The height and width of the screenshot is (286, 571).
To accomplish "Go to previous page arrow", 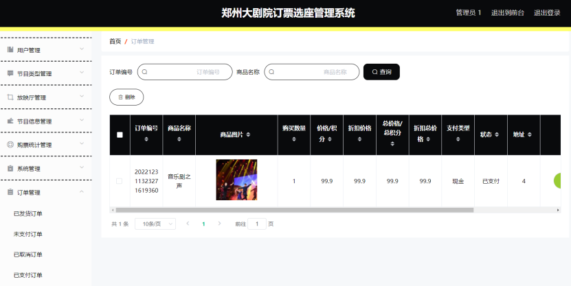I will click(x=188, y=224).
